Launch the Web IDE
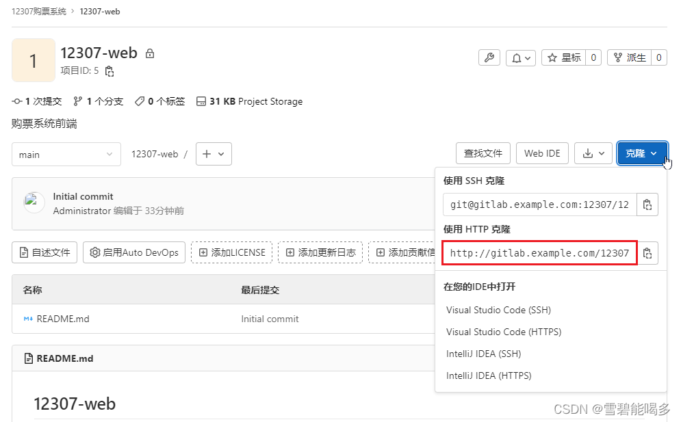Image resolution: width=681 pixels, height=422 pixels. tap(542, 153)
